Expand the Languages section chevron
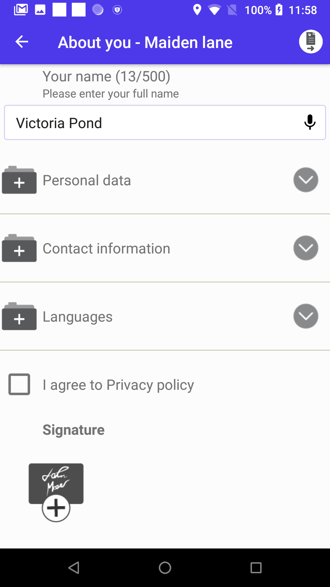 [306, 316]
